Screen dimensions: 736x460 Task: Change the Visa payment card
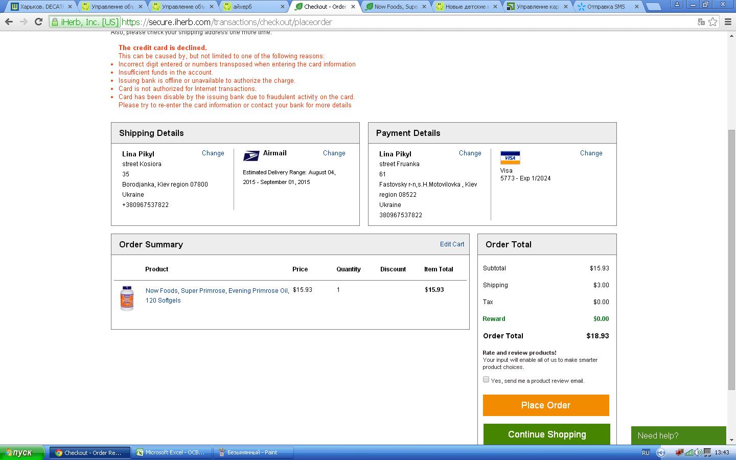coord(591,153)
